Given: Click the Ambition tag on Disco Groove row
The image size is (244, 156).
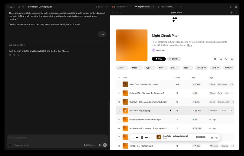Looking at the screenshot, I should [213, 111].
